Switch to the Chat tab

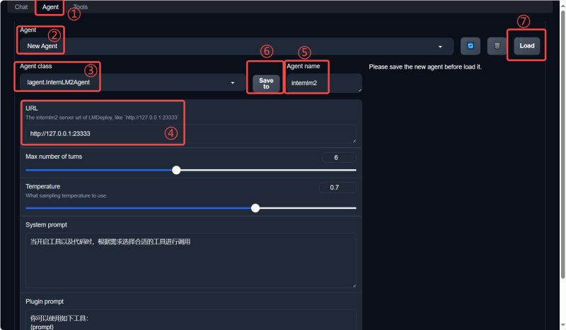(x=21, y=7)
